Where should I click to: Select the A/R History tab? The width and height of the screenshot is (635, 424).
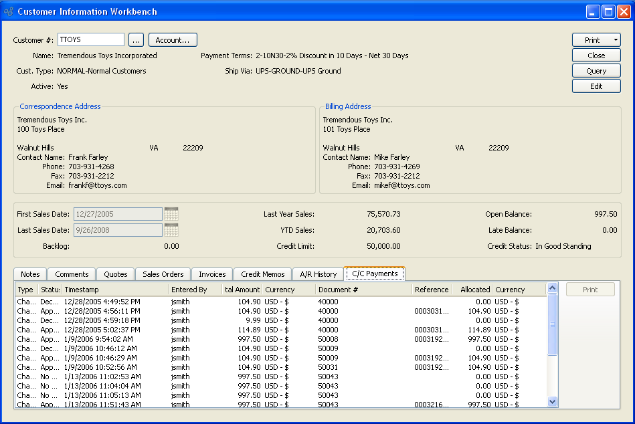tap(318, 274)
